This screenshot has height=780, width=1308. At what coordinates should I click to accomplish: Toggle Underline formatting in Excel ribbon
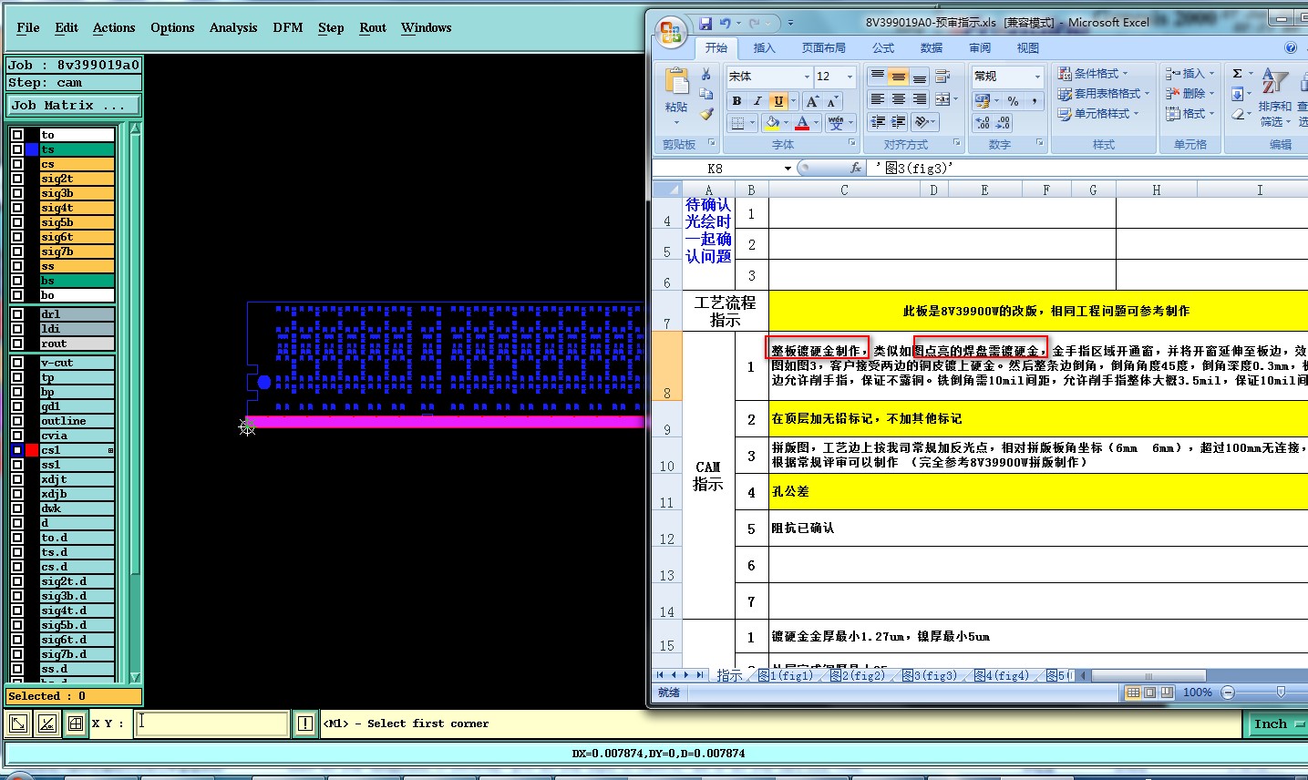(x=778, y=101)
